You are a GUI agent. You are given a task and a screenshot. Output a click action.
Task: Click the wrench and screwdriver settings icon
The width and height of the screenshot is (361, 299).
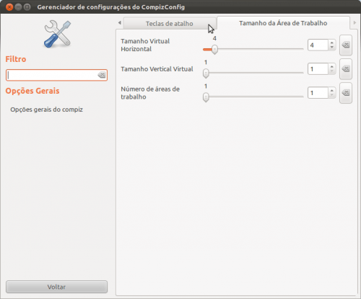[57, 34]
